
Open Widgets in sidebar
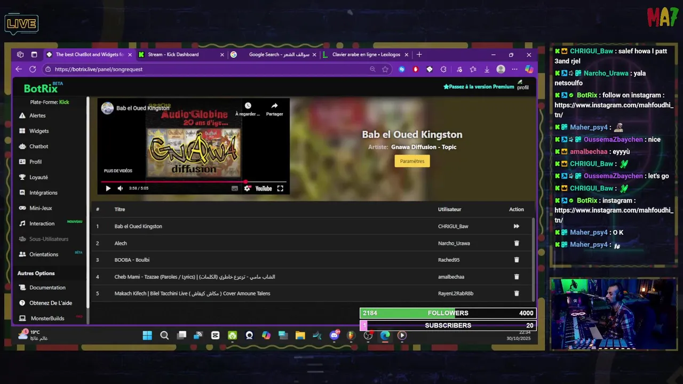(34, 131)
